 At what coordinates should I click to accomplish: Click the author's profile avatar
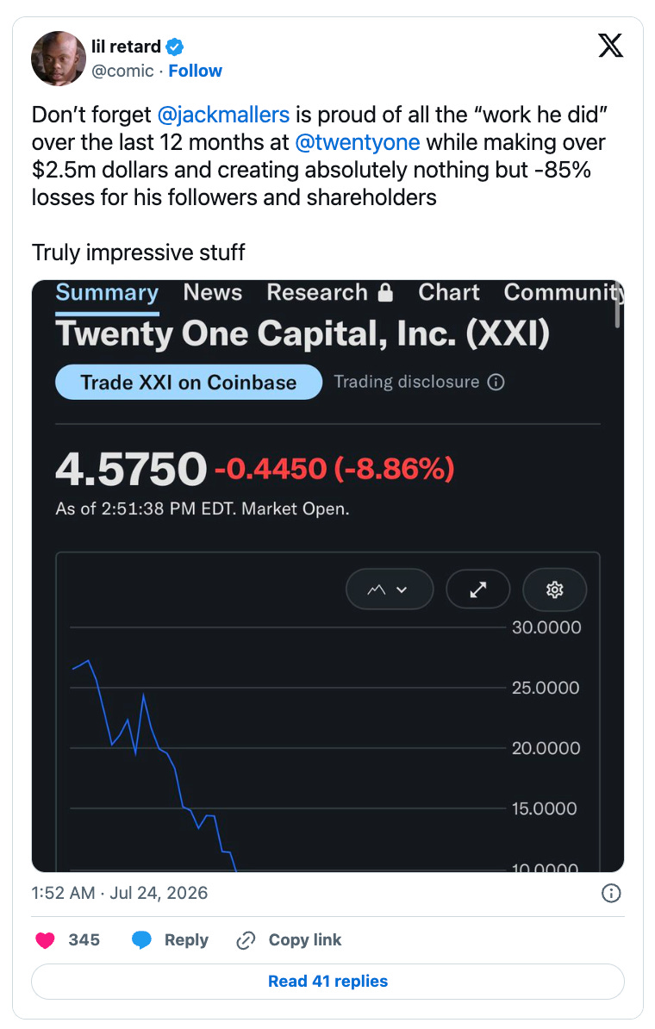(59, 59)
